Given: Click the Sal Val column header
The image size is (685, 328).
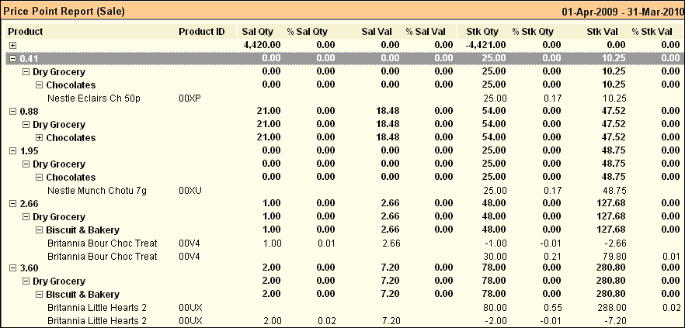Looking at the screenshot, I should (x=377, y=31).
